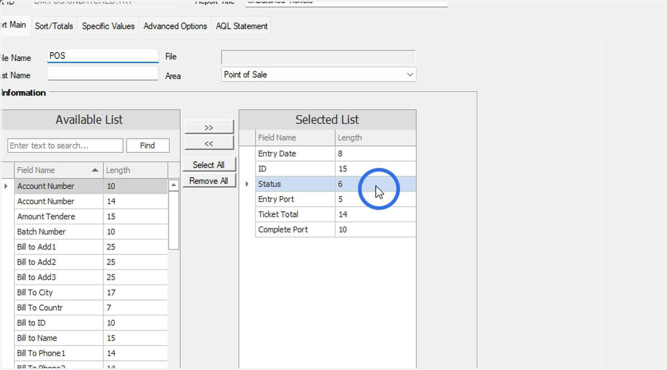Click the Available List scrollbar thumb
This screenshot has width=667, height=370.
(174, 221)
